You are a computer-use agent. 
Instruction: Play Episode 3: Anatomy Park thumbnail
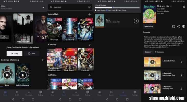[x=152, y=88]
